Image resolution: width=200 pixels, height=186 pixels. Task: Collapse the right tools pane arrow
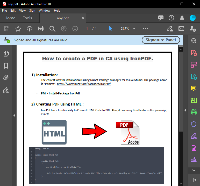click(185, 110)
